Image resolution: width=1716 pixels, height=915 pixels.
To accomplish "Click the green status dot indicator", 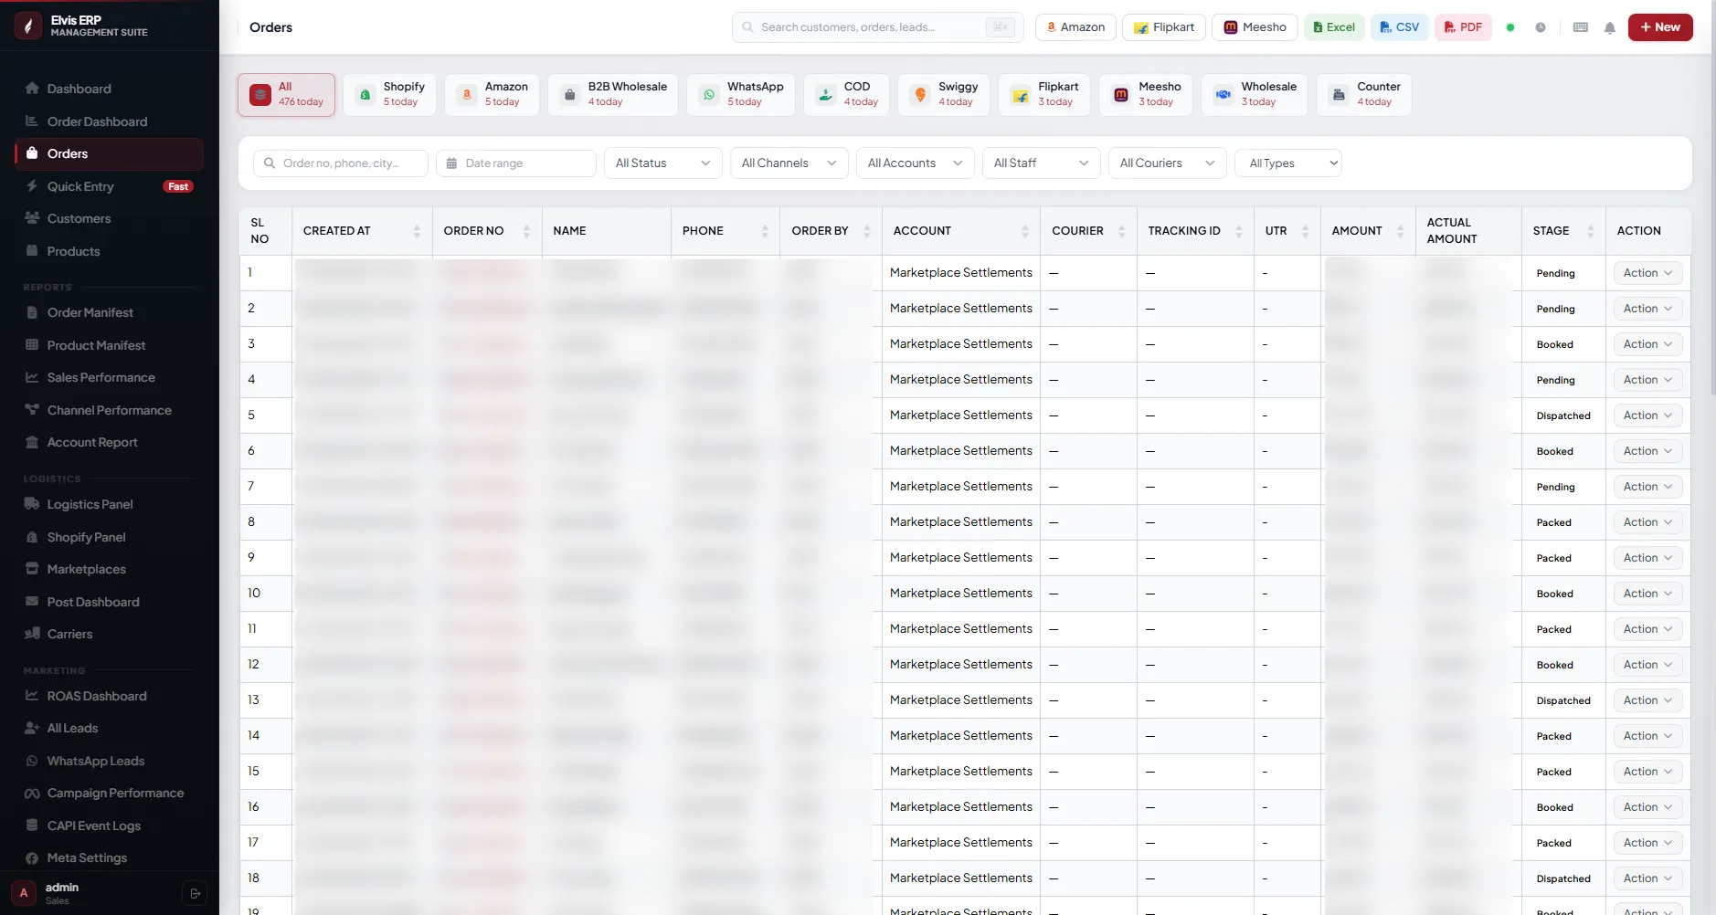I will coord(1510,27).
